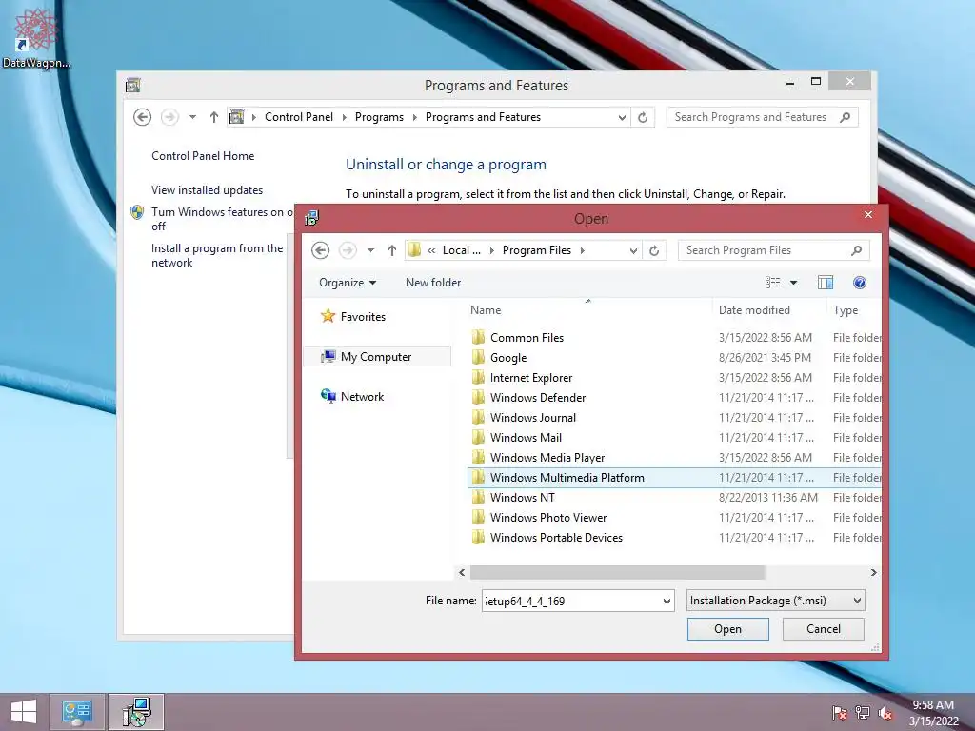
Task: Click the Common Files folder icon
Action: click(478, 338)
